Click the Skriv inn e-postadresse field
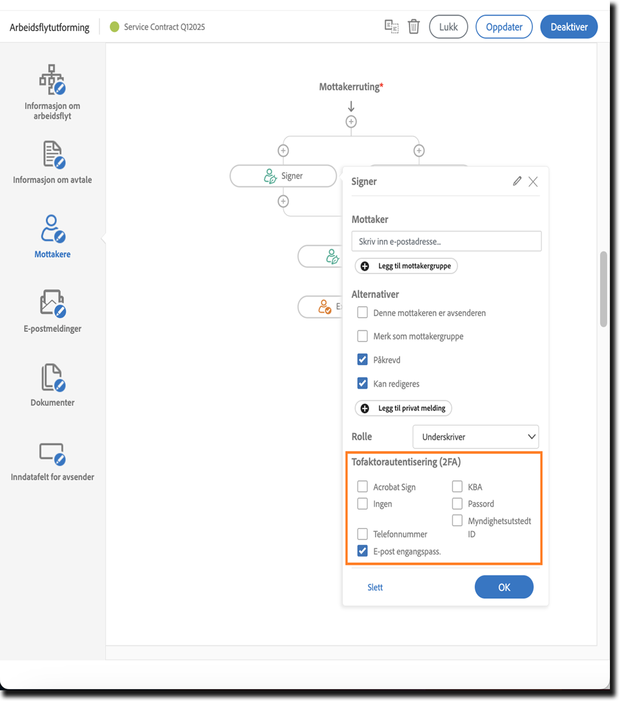 [447, 241]
